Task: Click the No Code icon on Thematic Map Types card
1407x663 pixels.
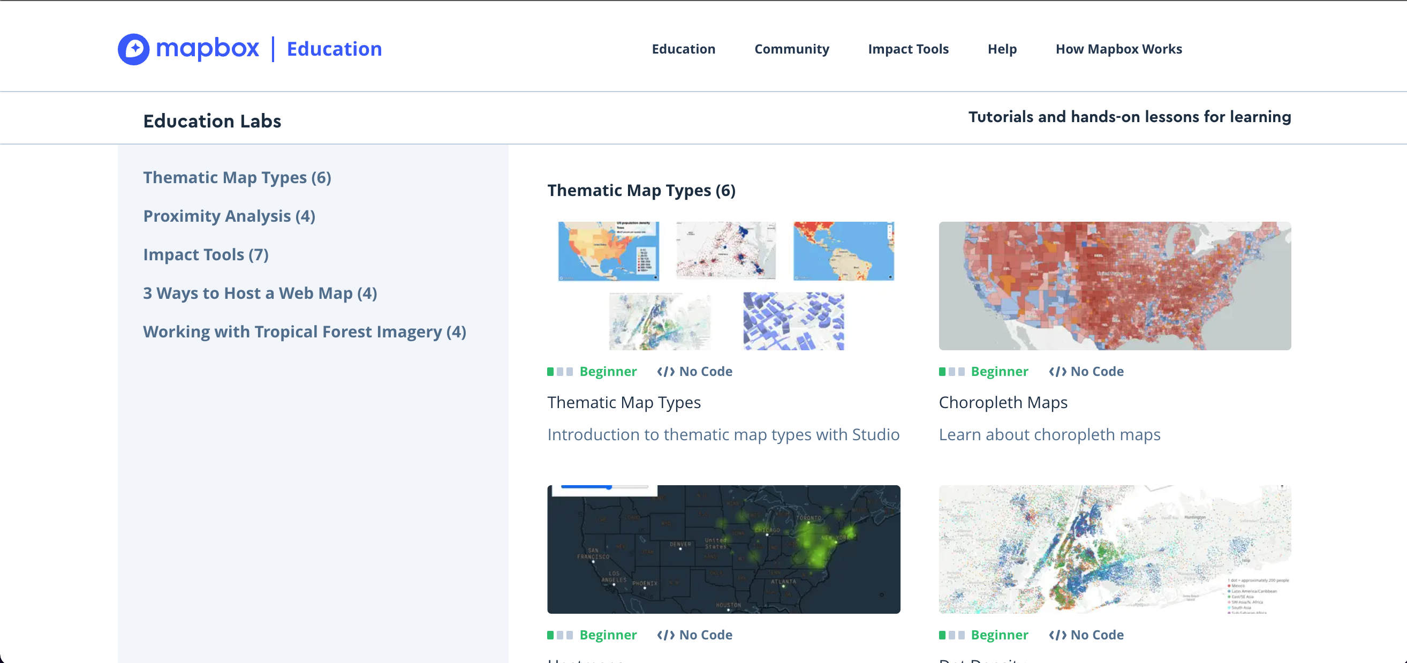Action: 665,371
